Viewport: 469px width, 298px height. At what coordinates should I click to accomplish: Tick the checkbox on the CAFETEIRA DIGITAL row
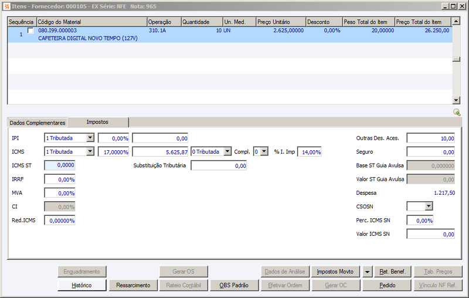coord(30,31)
